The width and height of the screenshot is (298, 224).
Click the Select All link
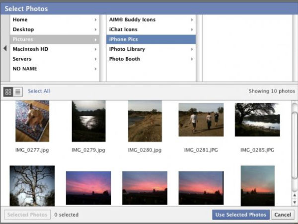pyautogui.click(x=39, y=91)
